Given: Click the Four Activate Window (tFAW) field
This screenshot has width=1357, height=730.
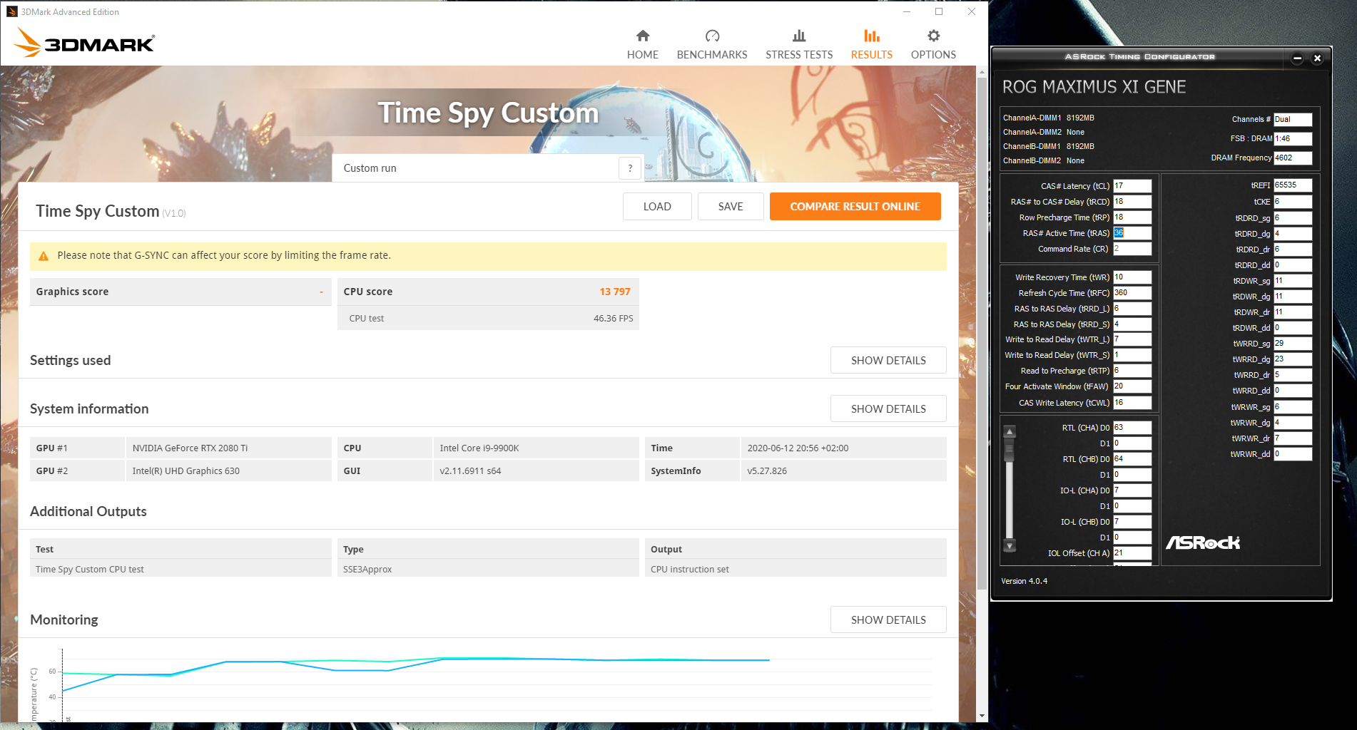Looking at the screenshot, I should point(1132,386).
